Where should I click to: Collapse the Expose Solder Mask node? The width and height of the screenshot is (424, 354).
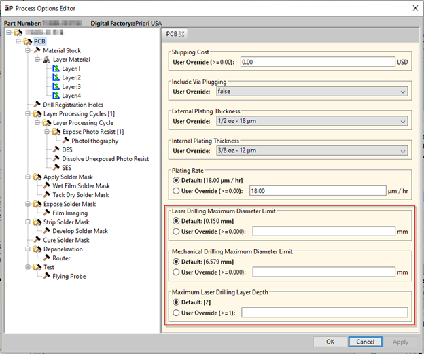[28, 204]
